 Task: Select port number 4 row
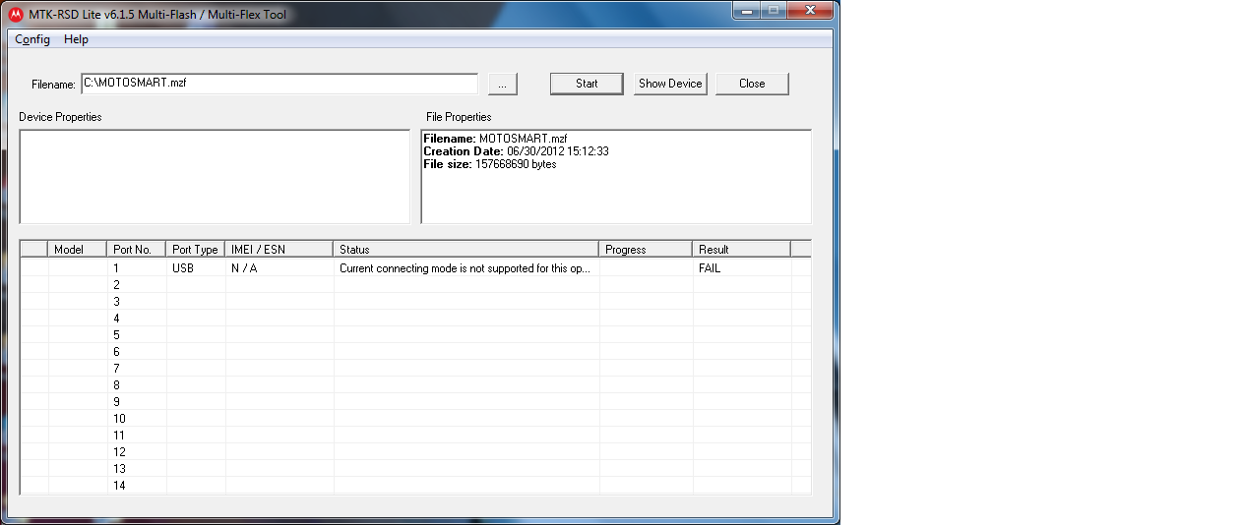tap(415, 319)
